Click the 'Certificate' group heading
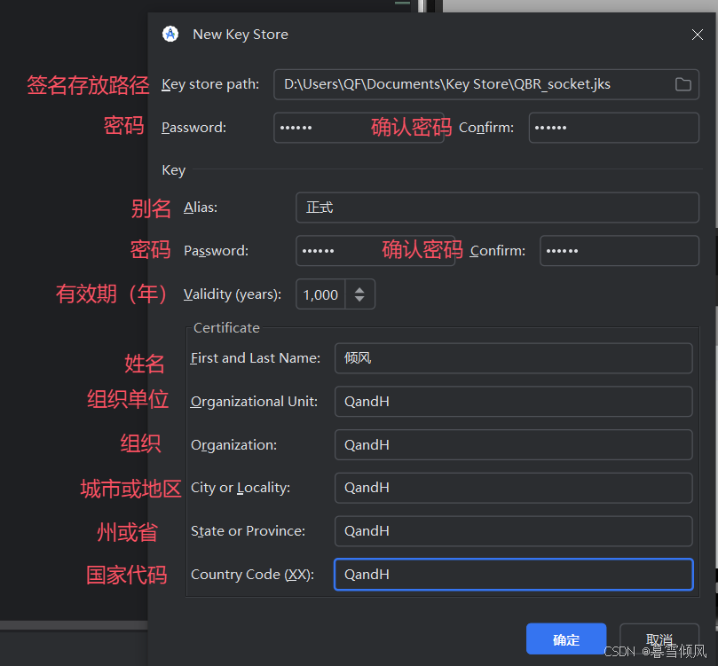The width and height of the screenshot is (718, 666). [226, 328]
